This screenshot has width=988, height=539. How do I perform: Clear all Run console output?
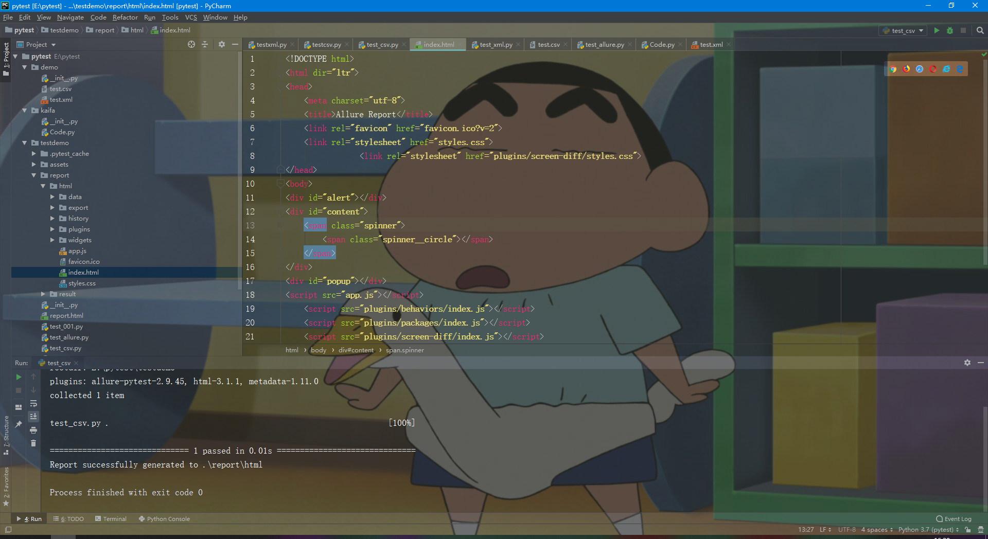[x=33, y=443]
